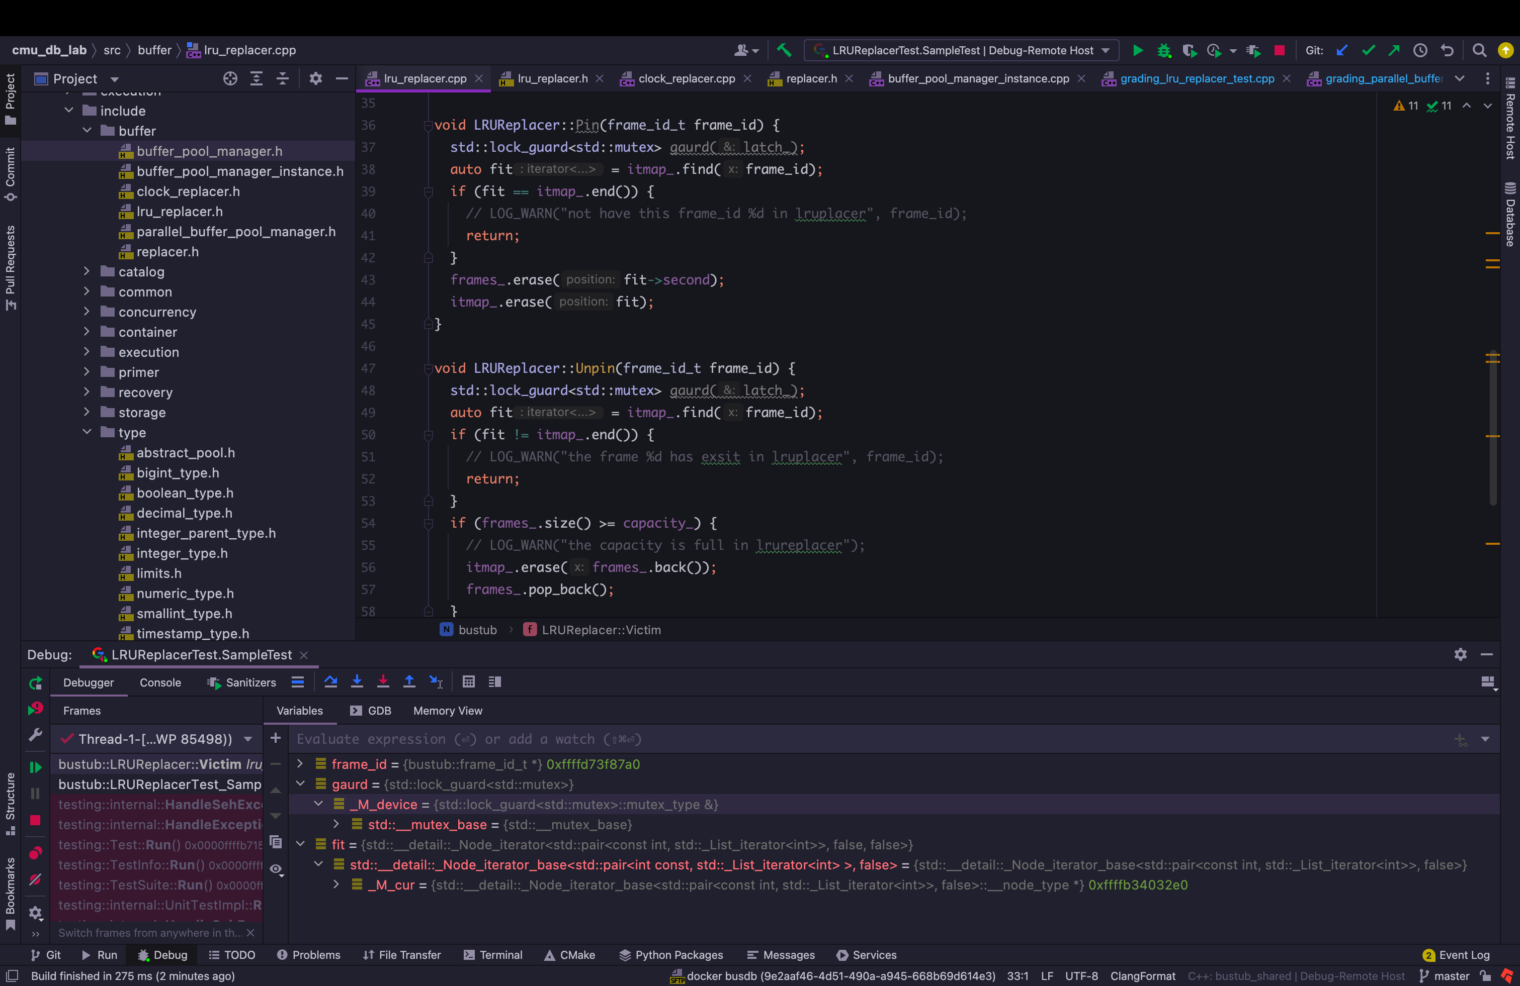Click the Git commit checkmark icon
The image size is (1520, 986).
coord(1368,50)
